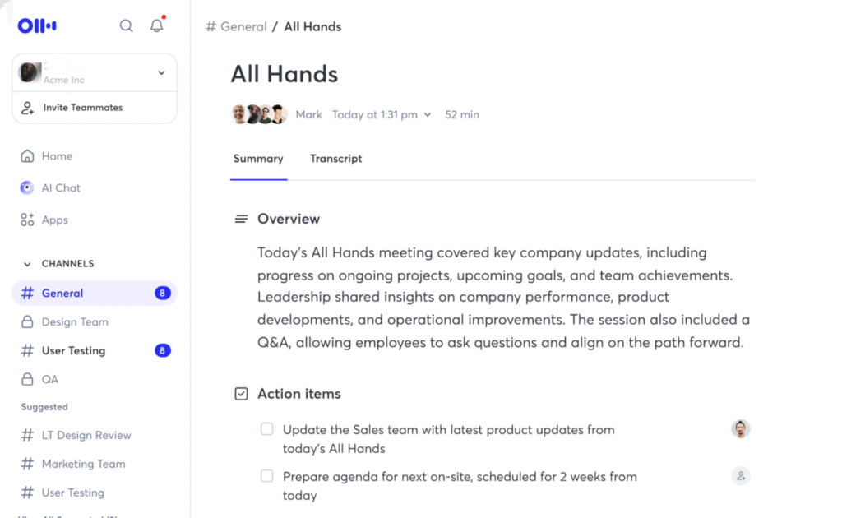842x518 pixels.
Task: Switch to the Transcript tab
Action: click(335, 159)
